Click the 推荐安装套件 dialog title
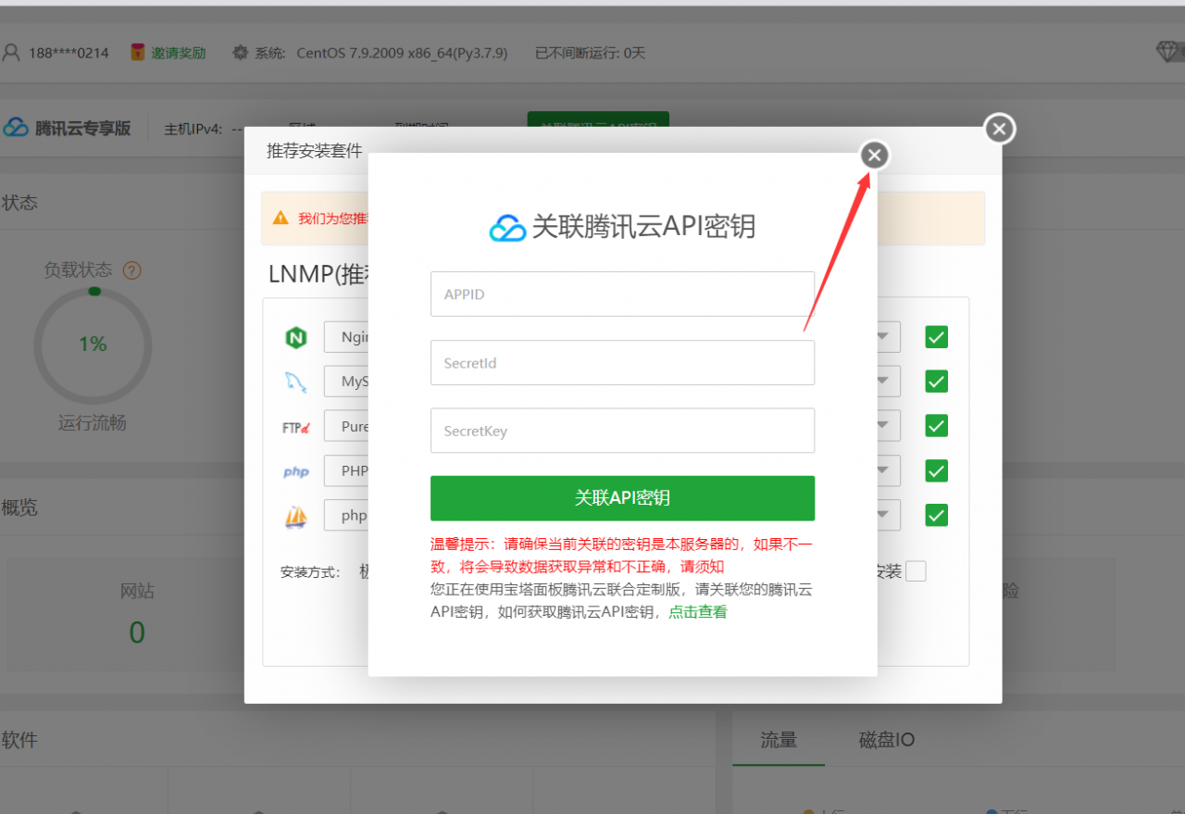Viewport: 1185px width, 814px height. point(315,151)
